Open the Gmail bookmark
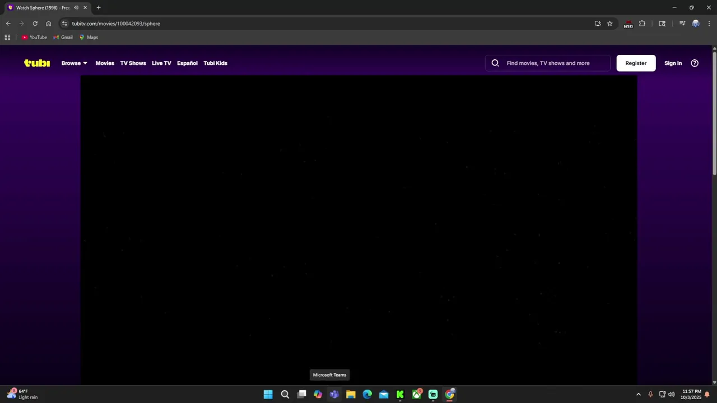The width and height of the screenshot is (717, 403). click(63, 38)
